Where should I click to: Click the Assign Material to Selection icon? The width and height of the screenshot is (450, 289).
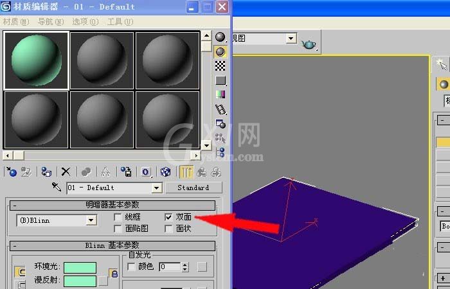[x=46, y=171]
